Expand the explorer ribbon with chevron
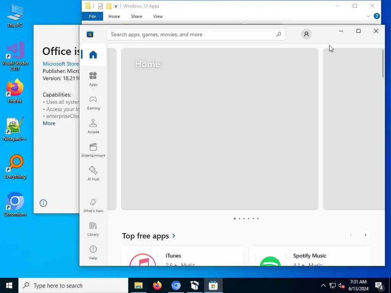Image resolution: width=391 pixels, height=293 pixels. coord(368,16)
